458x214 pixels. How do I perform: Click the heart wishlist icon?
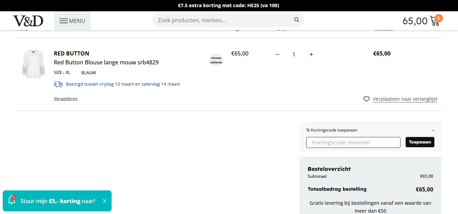[366, 99]
